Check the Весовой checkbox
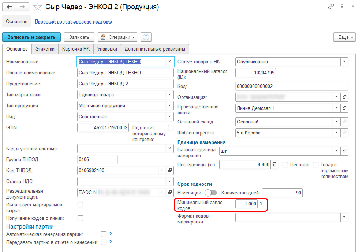Viewport: 359px width, 252px height. pyautogui.click(x=286, y=165)
